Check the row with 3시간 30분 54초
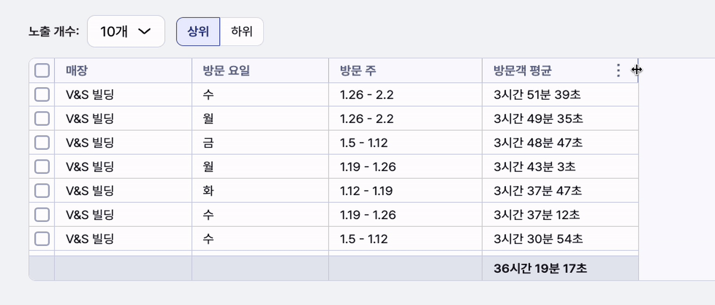Image resolution: width=715 pixels, height=305 pixels. coord(42,239)
